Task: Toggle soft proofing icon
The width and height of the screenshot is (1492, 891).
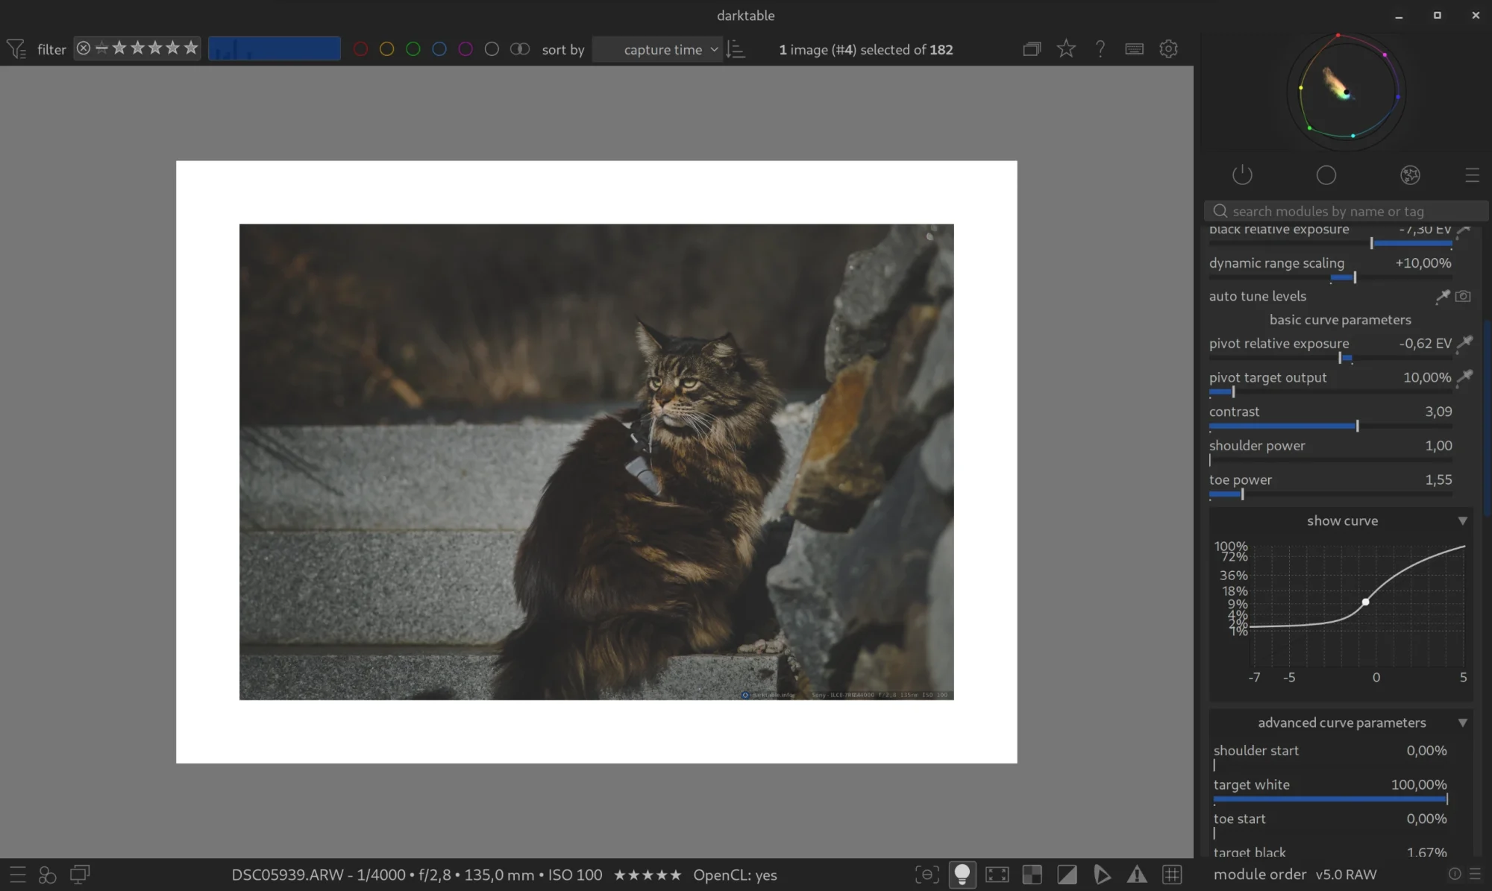Action: click(x=1101, y=874)
